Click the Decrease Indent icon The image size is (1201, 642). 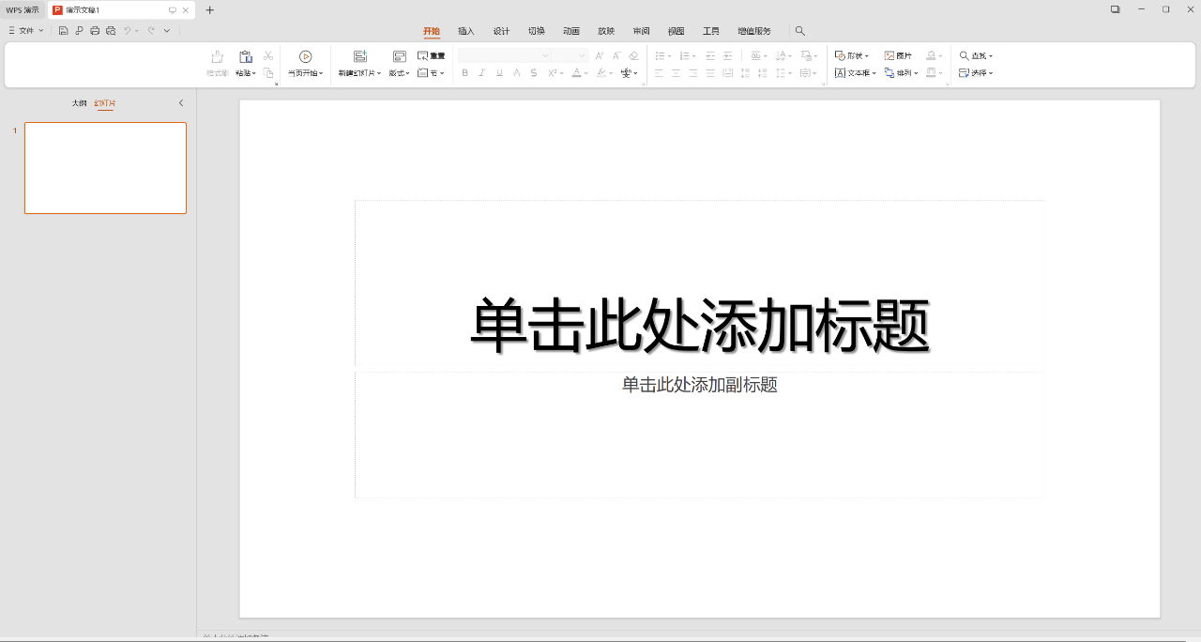pyautogui.click(x=710, y=56)
